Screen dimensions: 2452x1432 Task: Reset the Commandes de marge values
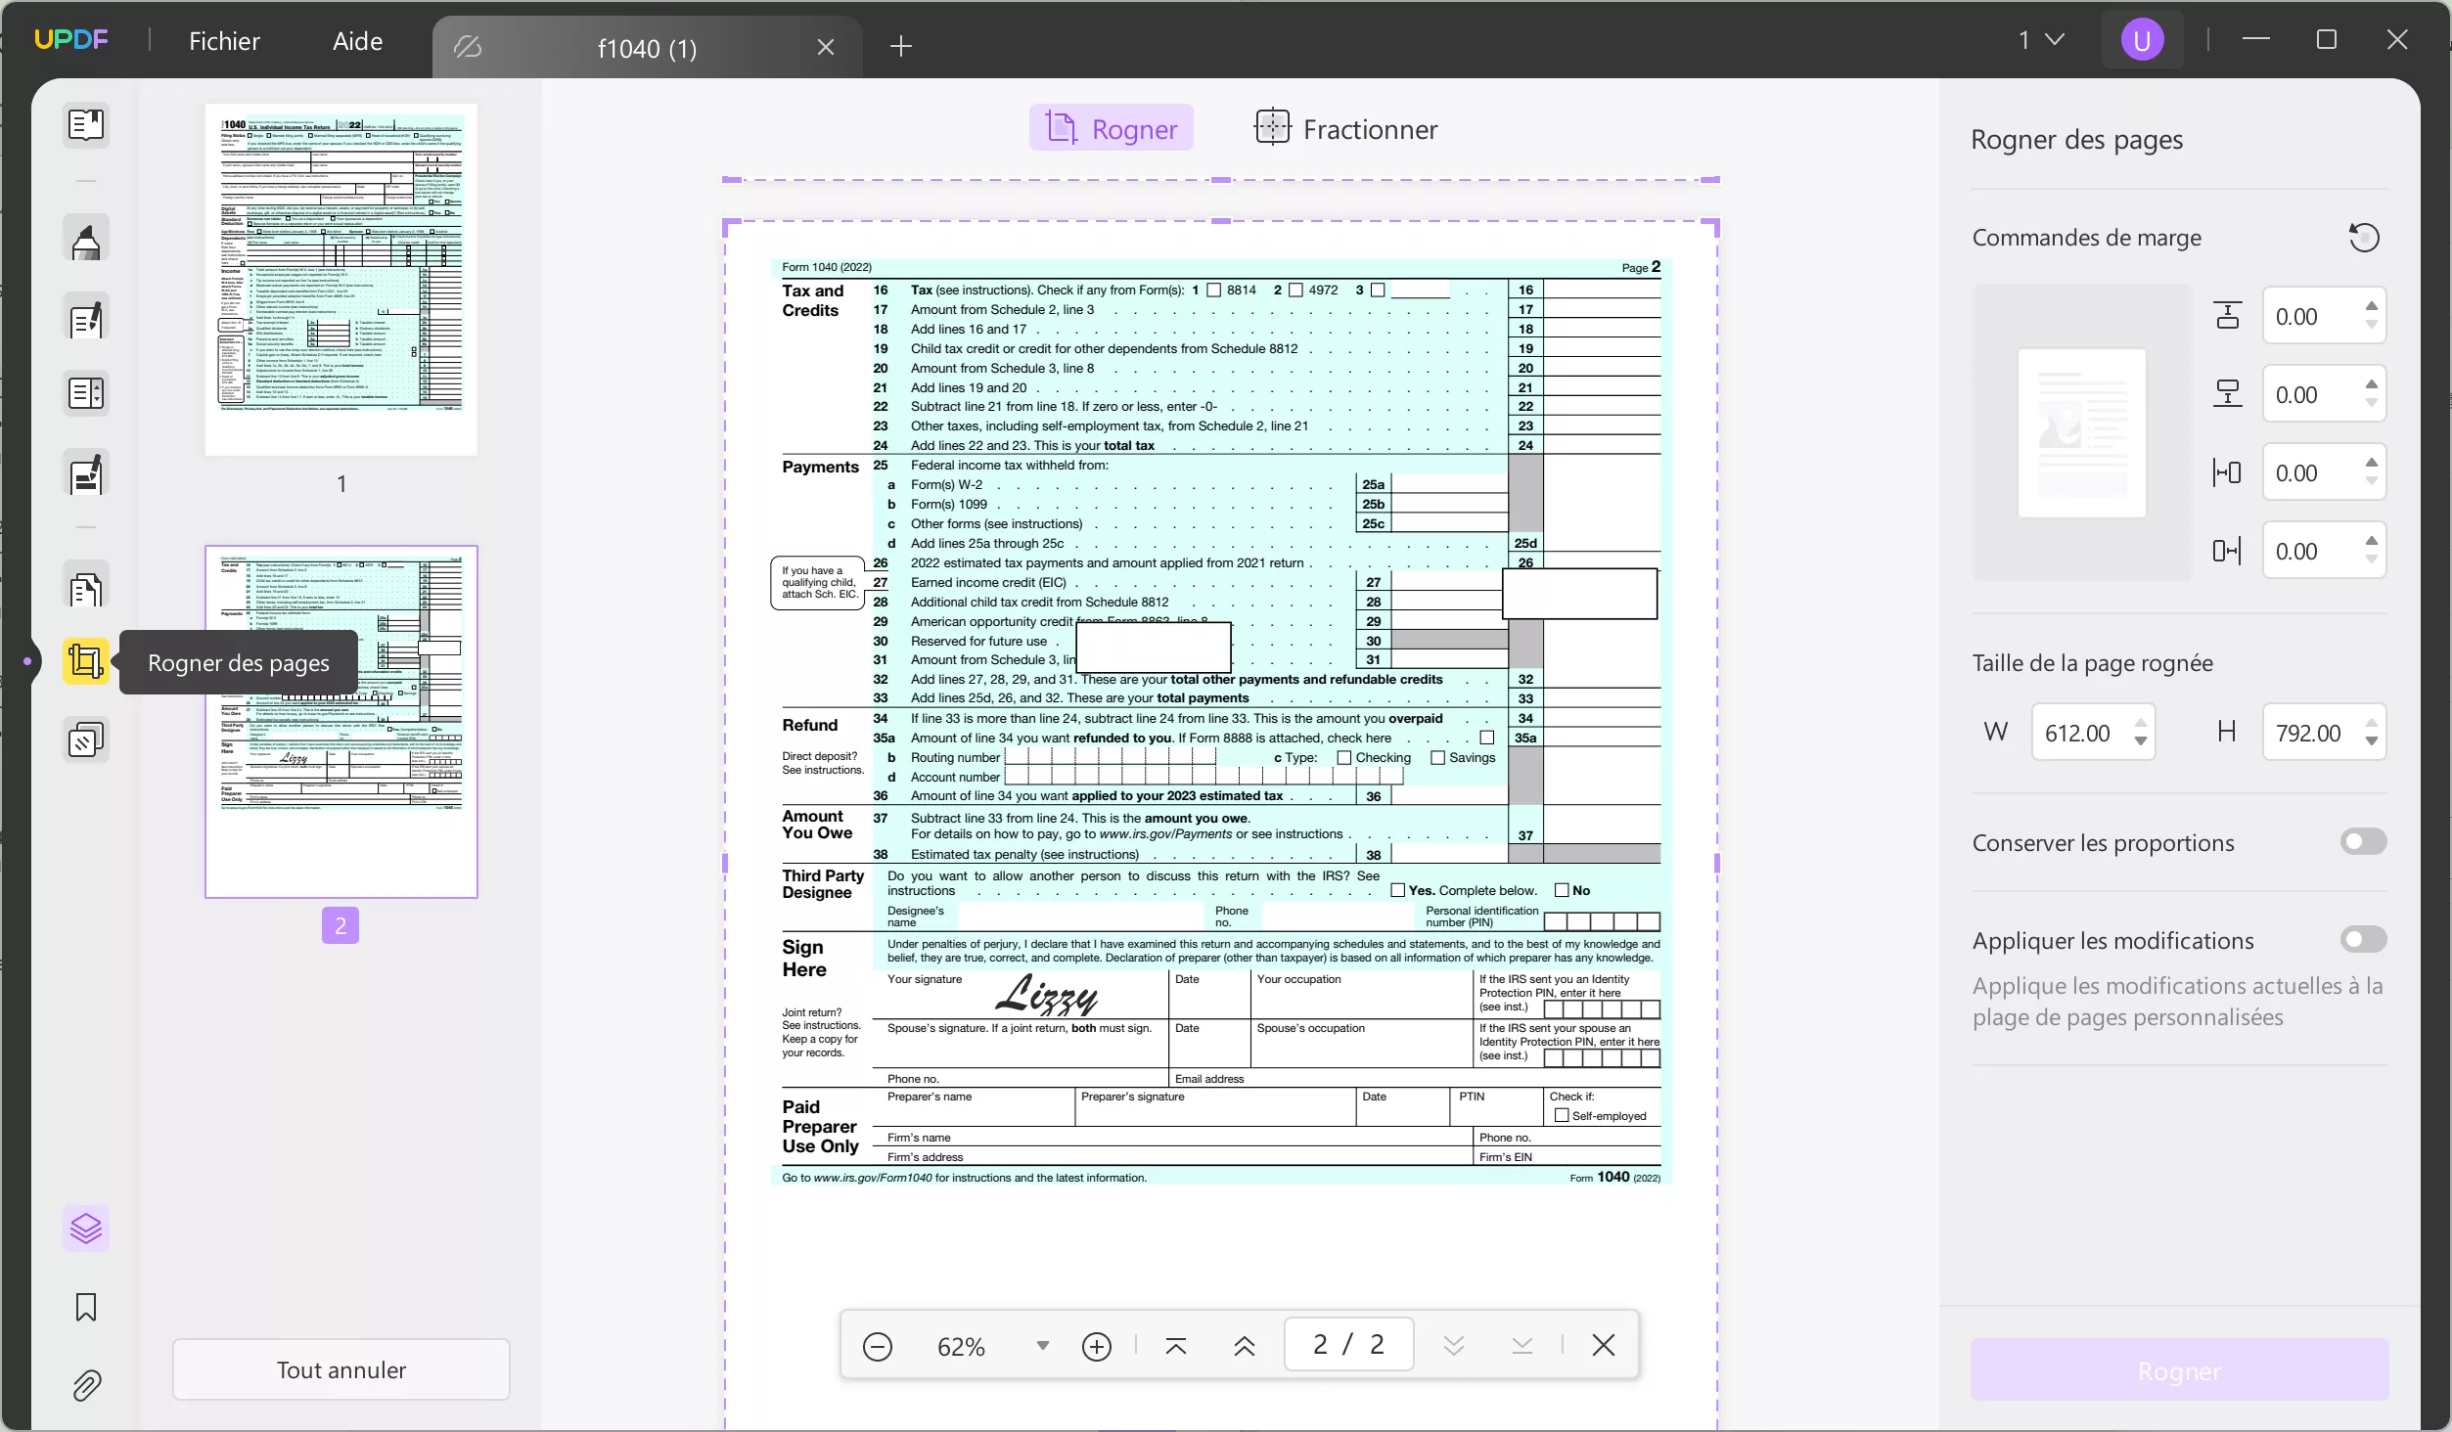[2364, 237]
